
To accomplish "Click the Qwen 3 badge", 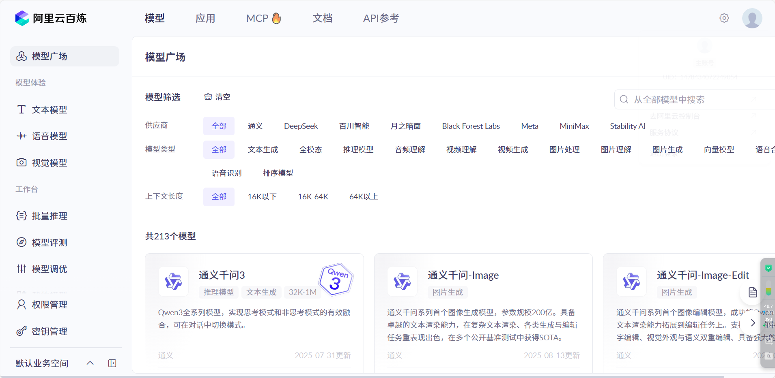I will coord(336,279).
